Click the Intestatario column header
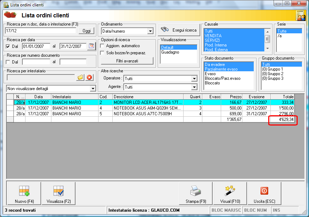The height and width of the screenshot is (217, 309). [75, 97]
